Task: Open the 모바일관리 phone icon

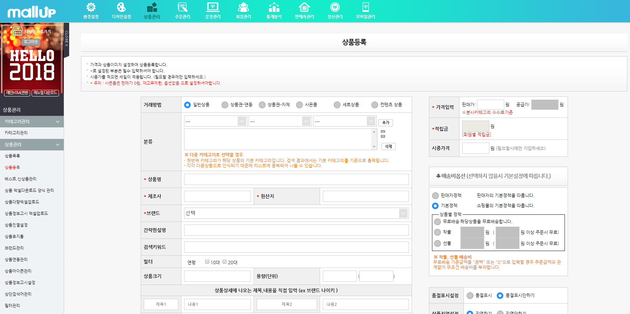Action: pos(366,7)
